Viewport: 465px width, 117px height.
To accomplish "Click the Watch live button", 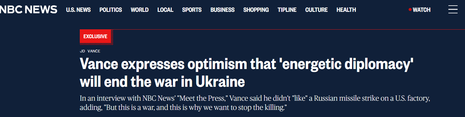I will (420, 10).
